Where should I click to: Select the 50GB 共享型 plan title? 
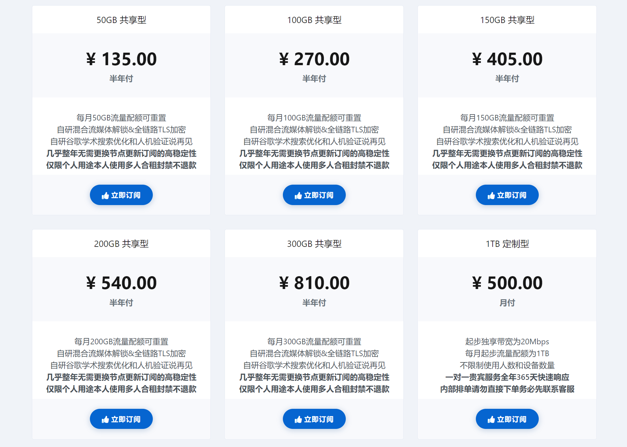coord(121,20)
